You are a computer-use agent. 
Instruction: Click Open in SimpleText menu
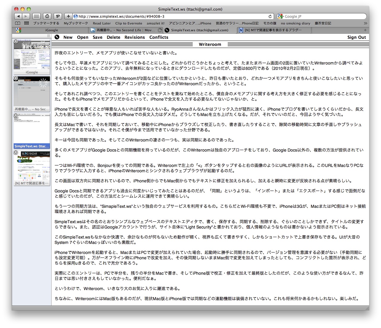coord(83,37)
